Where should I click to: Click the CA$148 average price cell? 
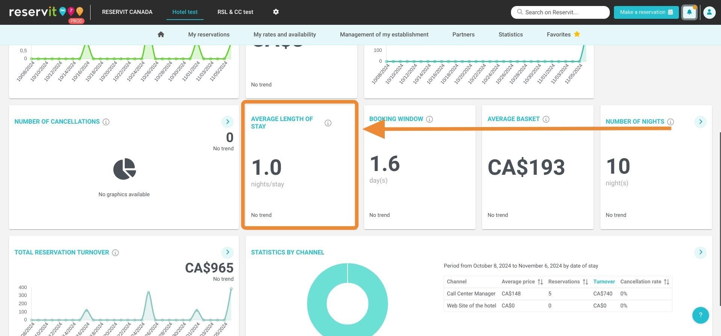[x=511, y=294]
